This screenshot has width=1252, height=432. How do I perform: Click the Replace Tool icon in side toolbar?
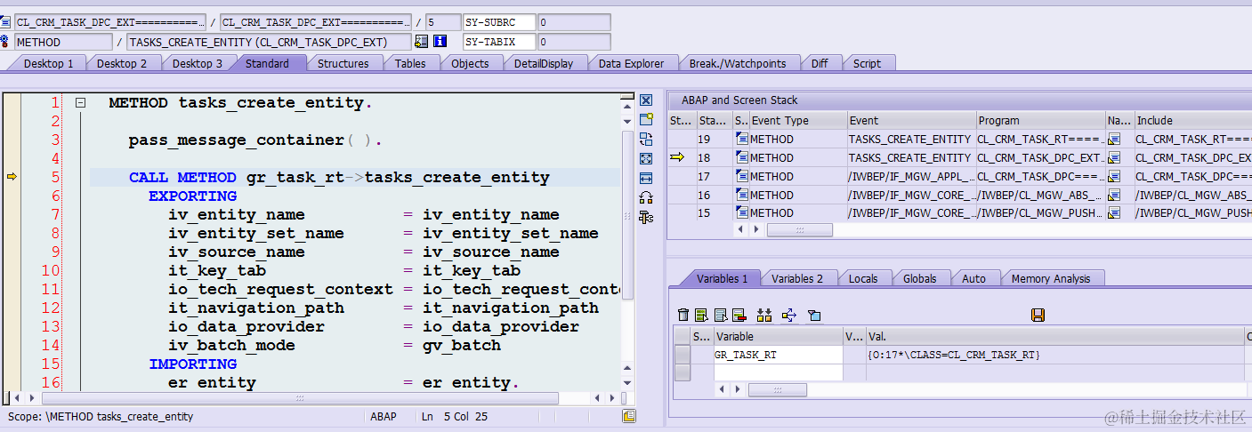tap(646, 139)
